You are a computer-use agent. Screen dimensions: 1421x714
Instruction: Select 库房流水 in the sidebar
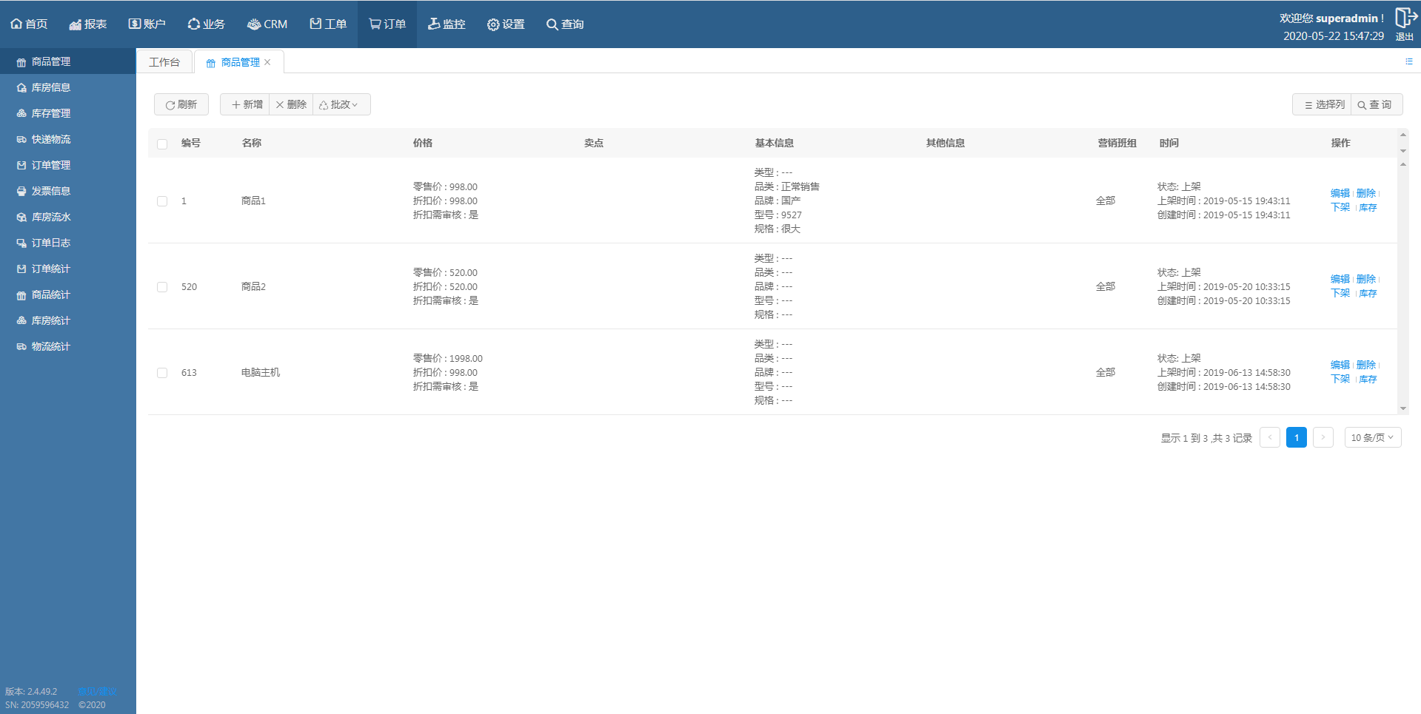coord(68,217)
